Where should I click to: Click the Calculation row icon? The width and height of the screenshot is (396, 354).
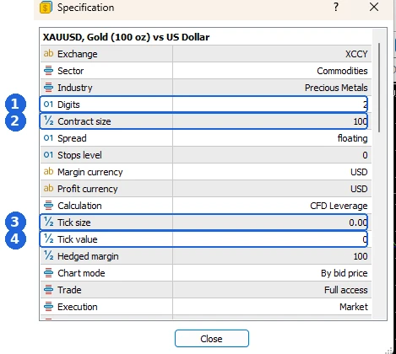point(48,206)
